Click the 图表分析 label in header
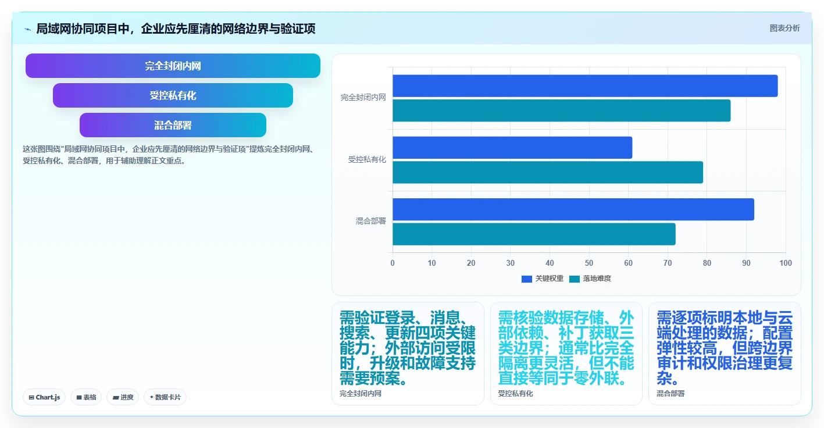This screenshot has width=824, height=428. pyautogui.click(x=784, y=28)
